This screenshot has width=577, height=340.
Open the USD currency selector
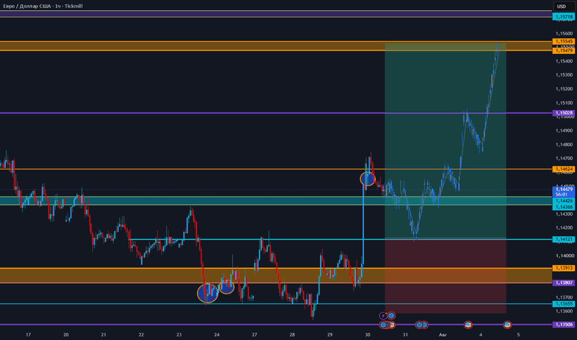(563, 6)
